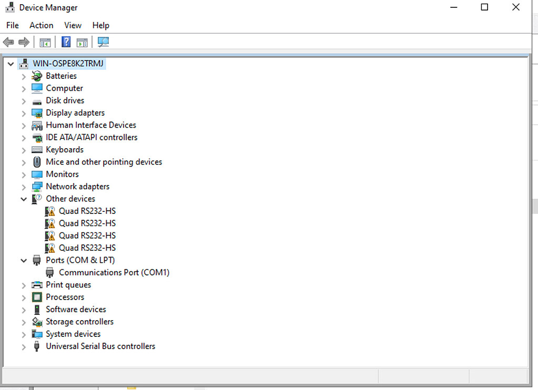Select the first Quad RS232-HS warning icon
Viewport: 538px width, 390px height.
[50, 211]
